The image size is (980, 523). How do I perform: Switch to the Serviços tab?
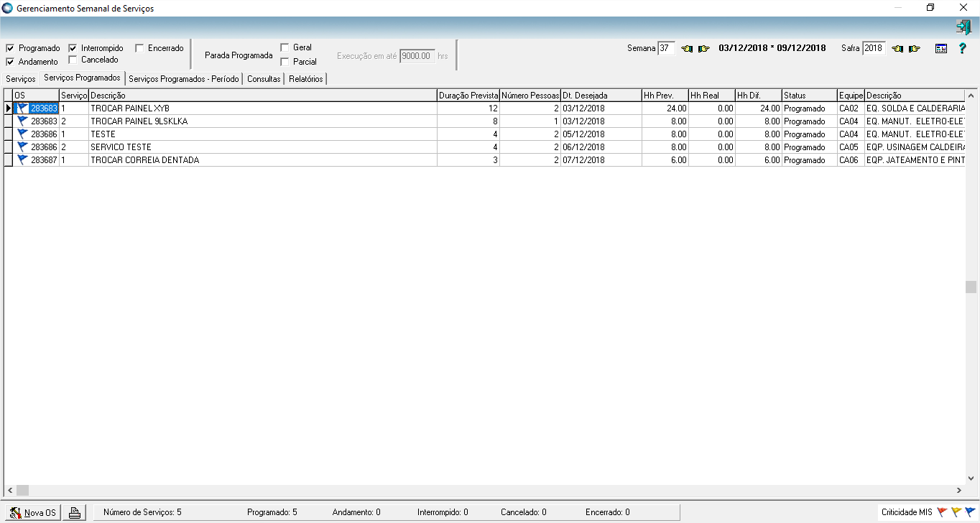20,79
